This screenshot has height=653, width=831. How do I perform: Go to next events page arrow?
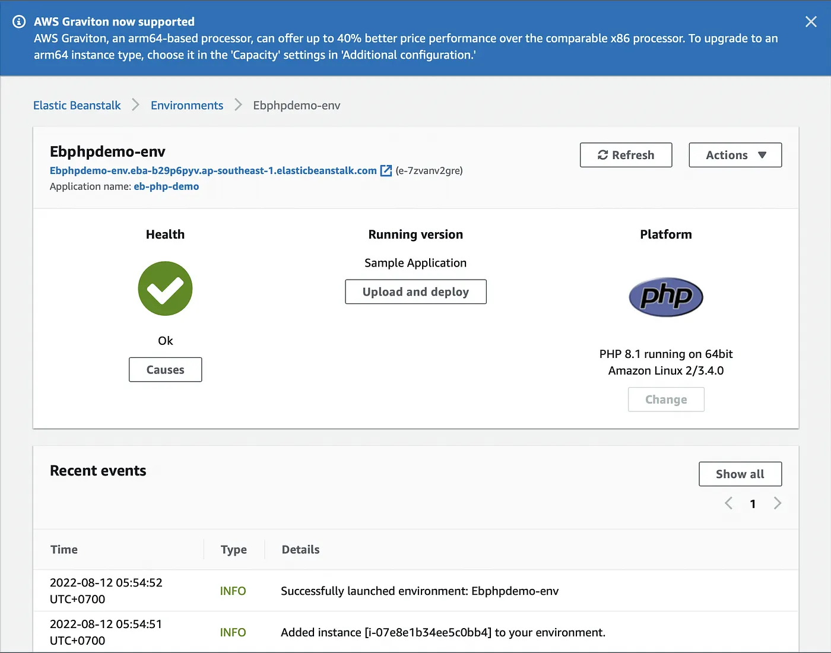(x=777, y=503)
